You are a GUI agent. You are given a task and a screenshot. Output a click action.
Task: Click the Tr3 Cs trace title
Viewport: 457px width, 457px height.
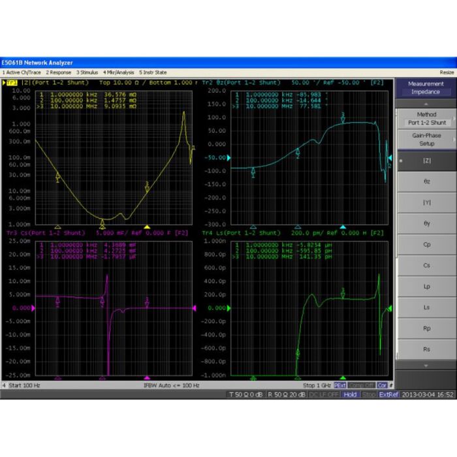(46, 233)
